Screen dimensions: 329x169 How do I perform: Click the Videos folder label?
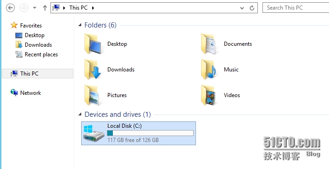click(232, 95)
